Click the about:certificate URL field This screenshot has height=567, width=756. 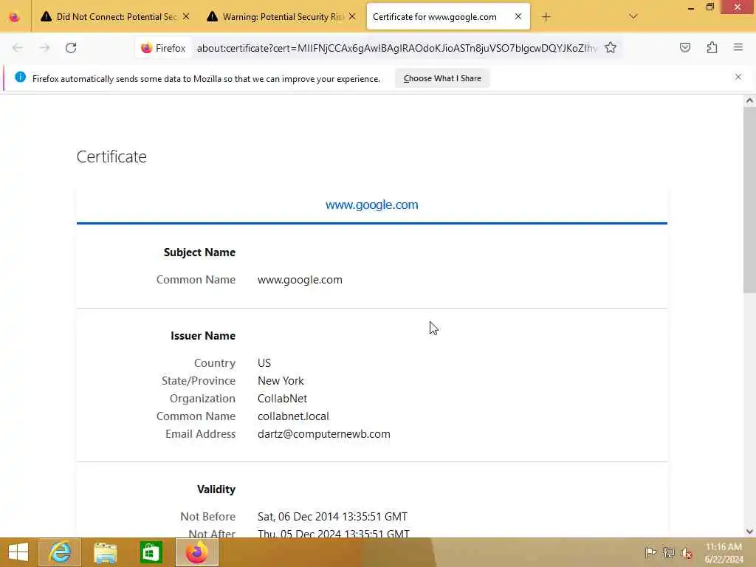pyautogui.click(x=396, y=48)
